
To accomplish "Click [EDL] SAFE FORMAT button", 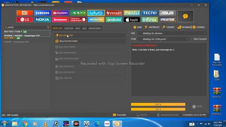I will (90, 47).
